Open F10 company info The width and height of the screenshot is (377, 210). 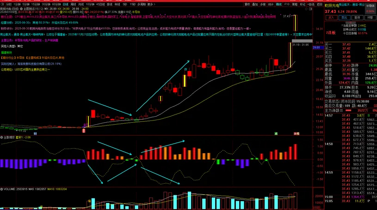[x=287, y=4]
